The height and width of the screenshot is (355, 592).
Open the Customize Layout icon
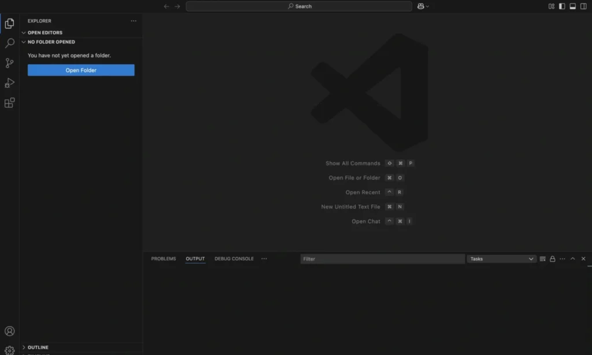coord(552,6)
